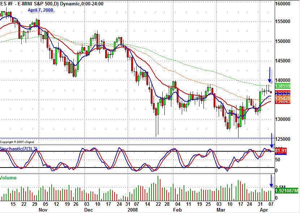Select the 26 date tick label
The image size is (300, 213).
tap(76, 204)
